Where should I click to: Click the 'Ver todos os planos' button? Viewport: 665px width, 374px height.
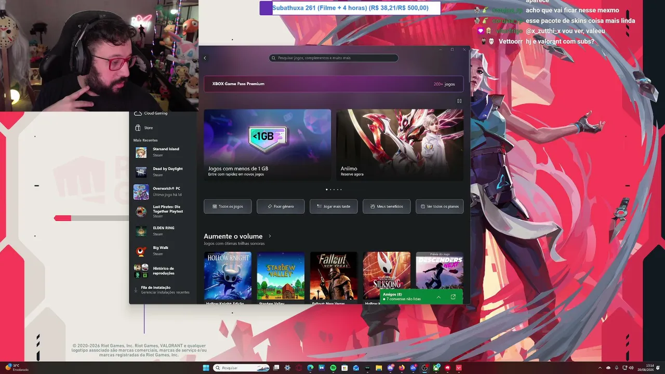click(x=440, y=206)
